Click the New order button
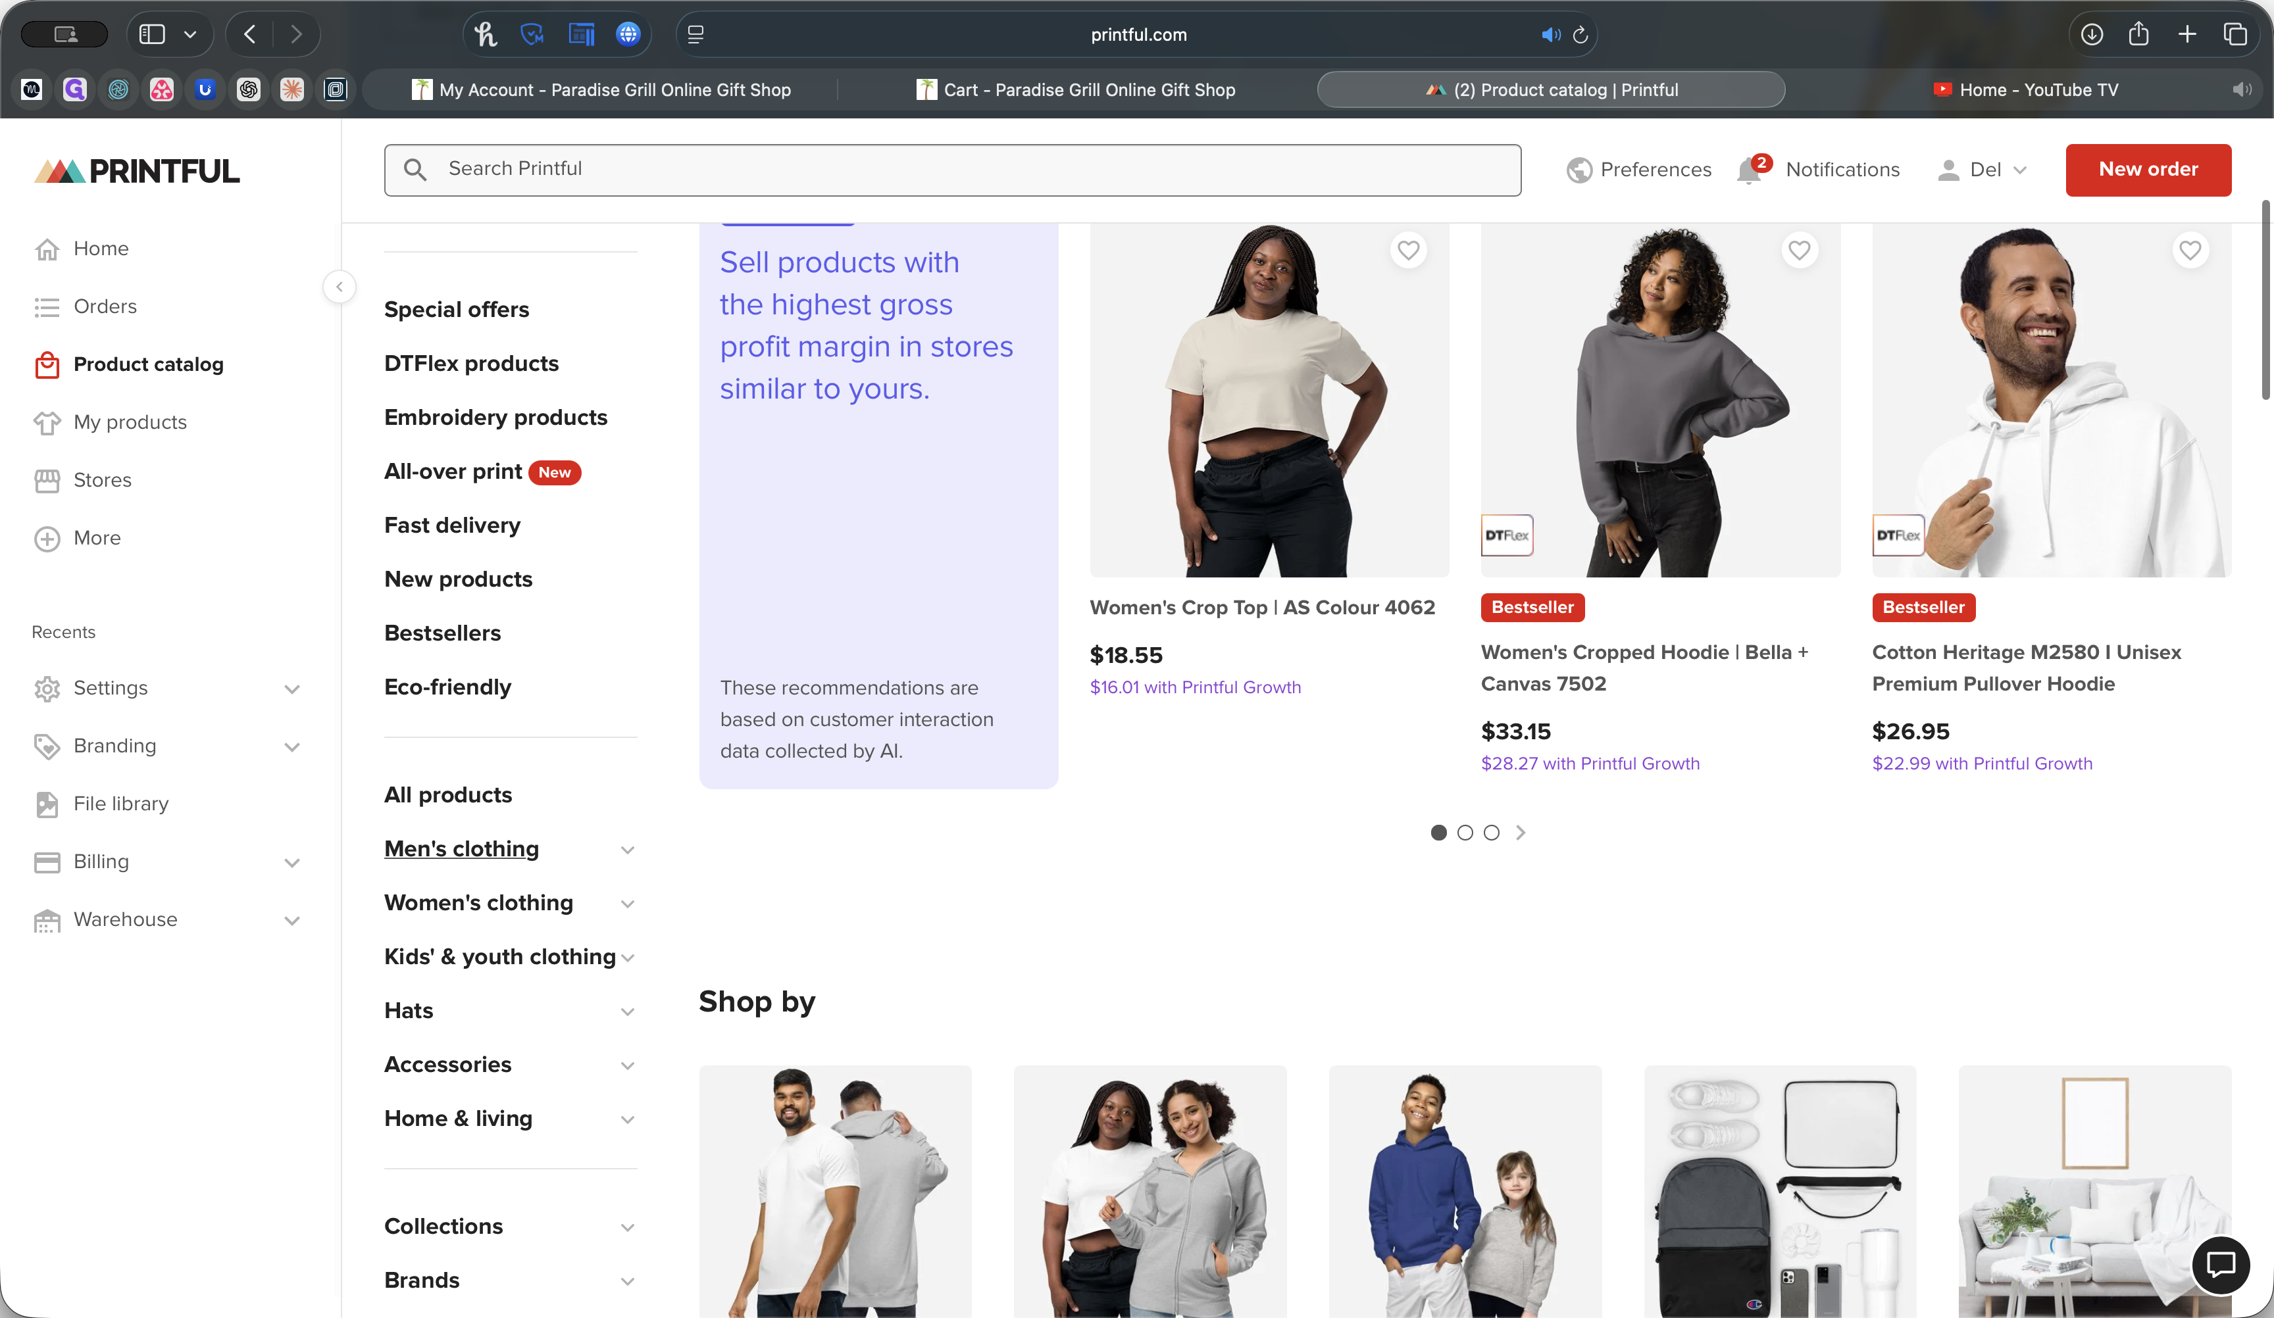Screen dimensions: 2274x1318 2147,170
